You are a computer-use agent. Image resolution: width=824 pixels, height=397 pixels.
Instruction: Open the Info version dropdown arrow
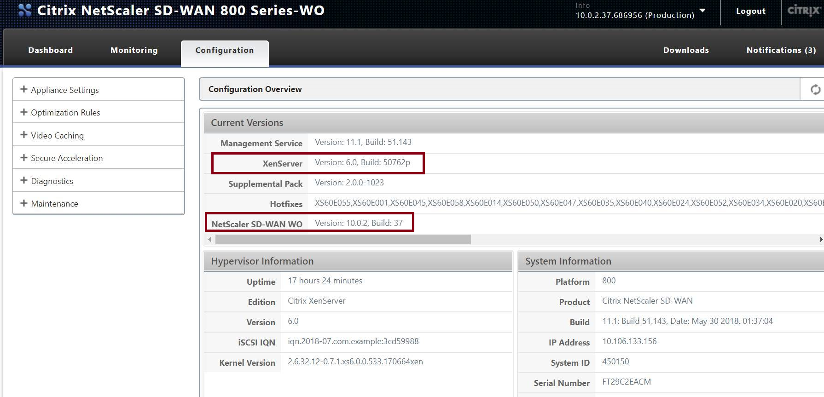[702, 11]
